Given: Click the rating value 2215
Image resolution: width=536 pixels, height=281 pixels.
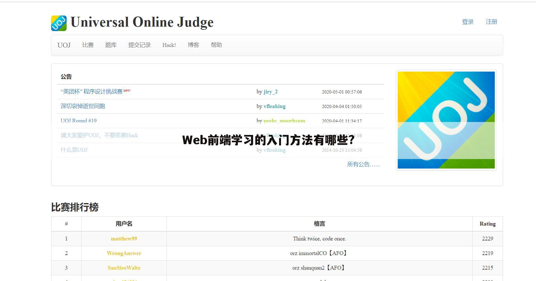Looking at the screenshot, I should [487, 268].
